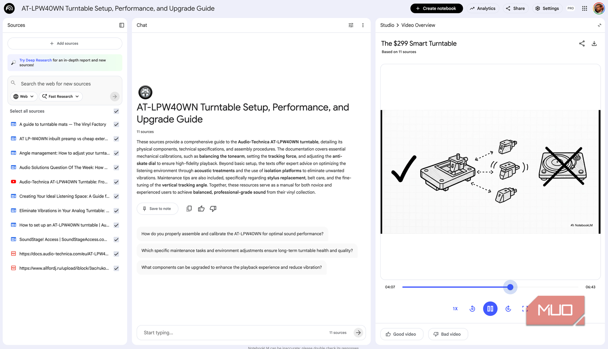
Task: Pause the video overview playback
Action: pyautogui.click(x=490, y=309)
